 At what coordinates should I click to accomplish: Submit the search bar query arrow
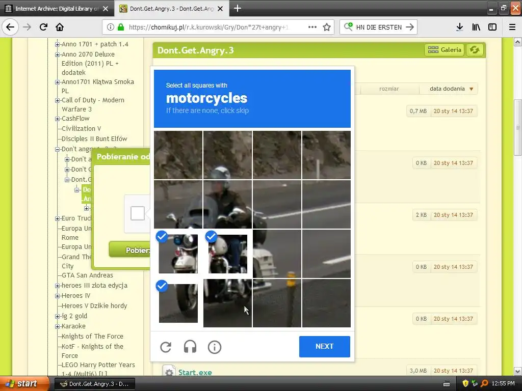click(410, 27)
